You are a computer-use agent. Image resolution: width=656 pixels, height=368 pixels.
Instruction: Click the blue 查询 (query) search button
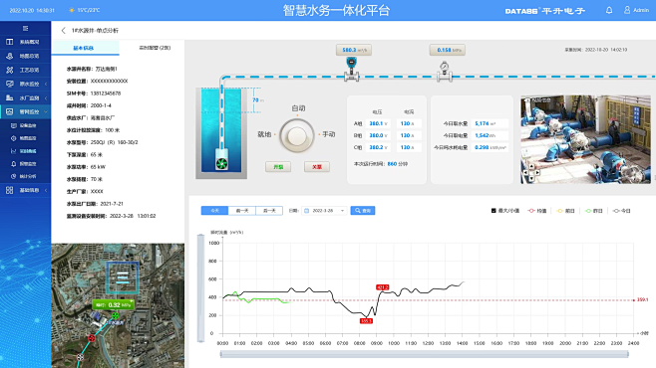pos(363,211)
